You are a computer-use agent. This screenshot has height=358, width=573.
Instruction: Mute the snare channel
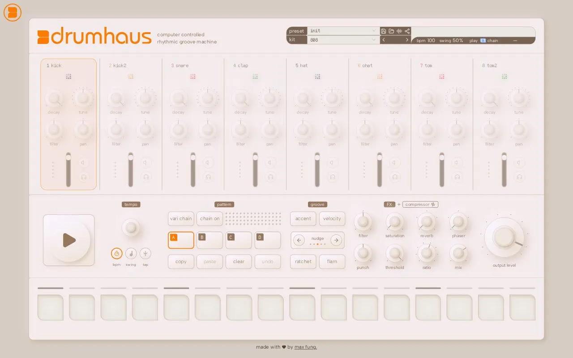click(208, 163)
